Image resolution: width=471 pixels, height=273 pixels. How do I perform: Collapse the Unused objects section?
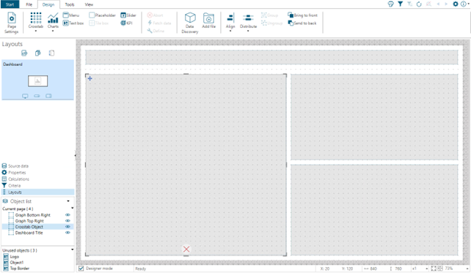point(72,250)
